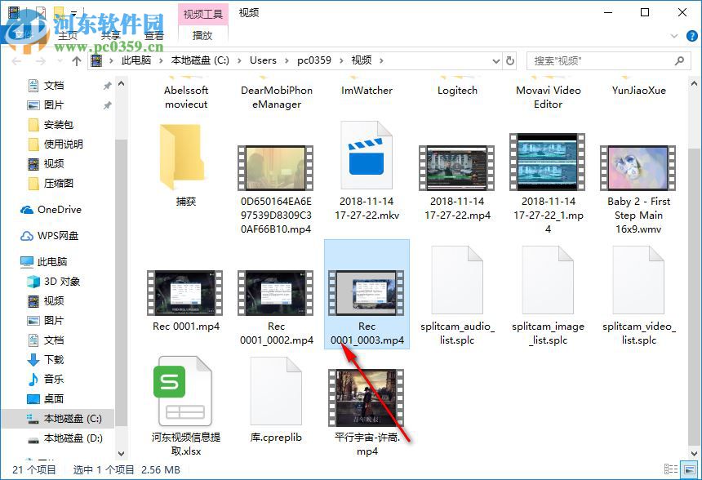Click the search magnifier in the search box
Image resolution: width=702 pixels, height=480 pixels.
tap(680, 60)
